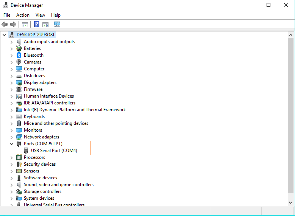
Task: Open the File menu
Action: point(7,15)
